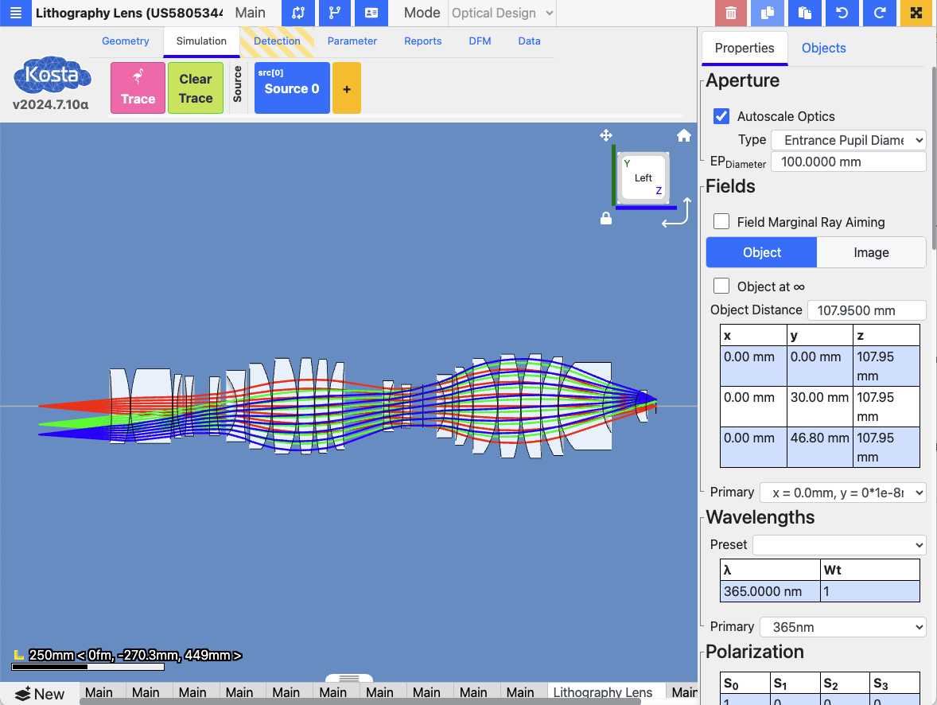Click the home view reset icon

(683, 135)
